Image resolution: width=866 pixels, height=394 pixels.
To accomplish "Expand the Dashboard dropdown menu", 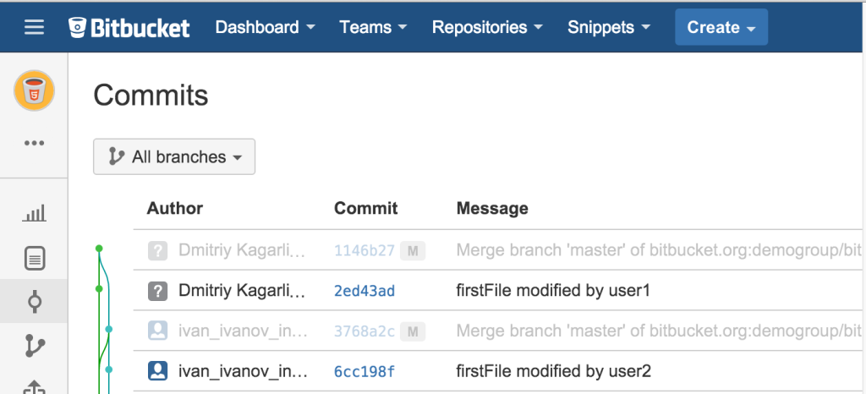I will [266, 27].
